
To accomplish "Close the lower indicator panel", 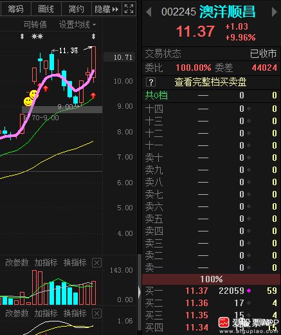I will pyautogui.click(x=96, y=314).
